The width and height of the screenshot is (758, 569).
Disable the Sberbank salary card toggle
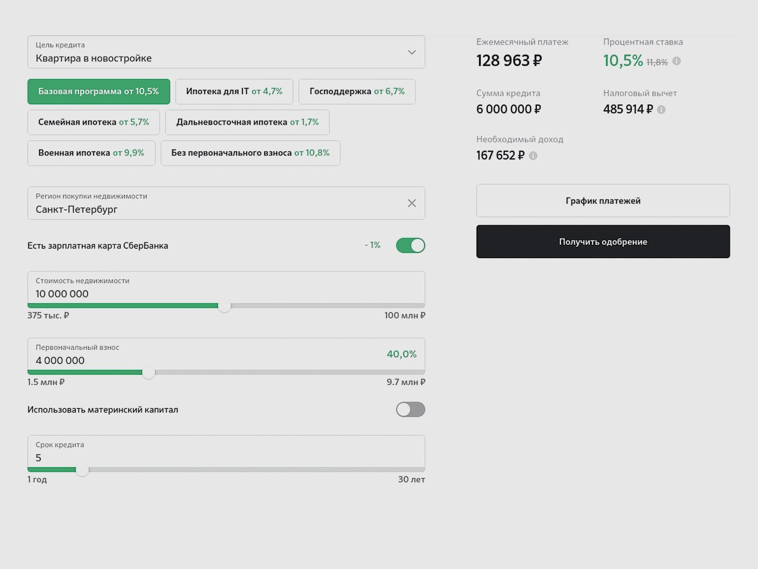point(411,245)
